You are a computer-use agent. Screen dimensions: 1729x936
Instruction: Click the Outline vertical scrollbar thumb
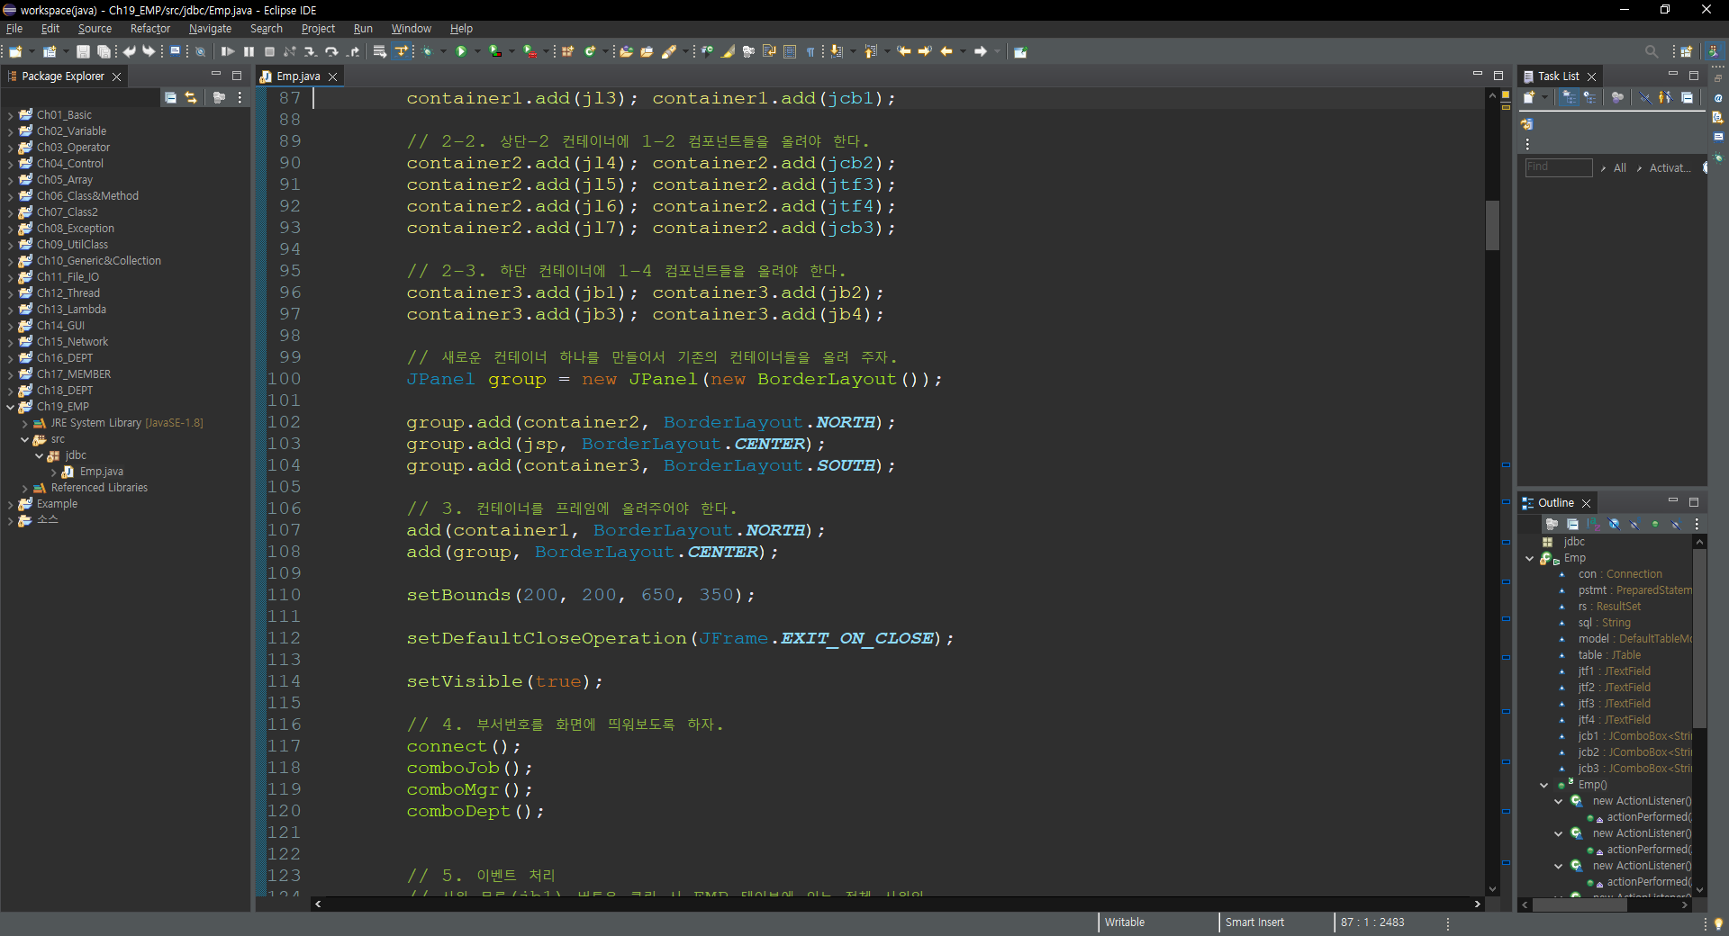coord(1699,637)
